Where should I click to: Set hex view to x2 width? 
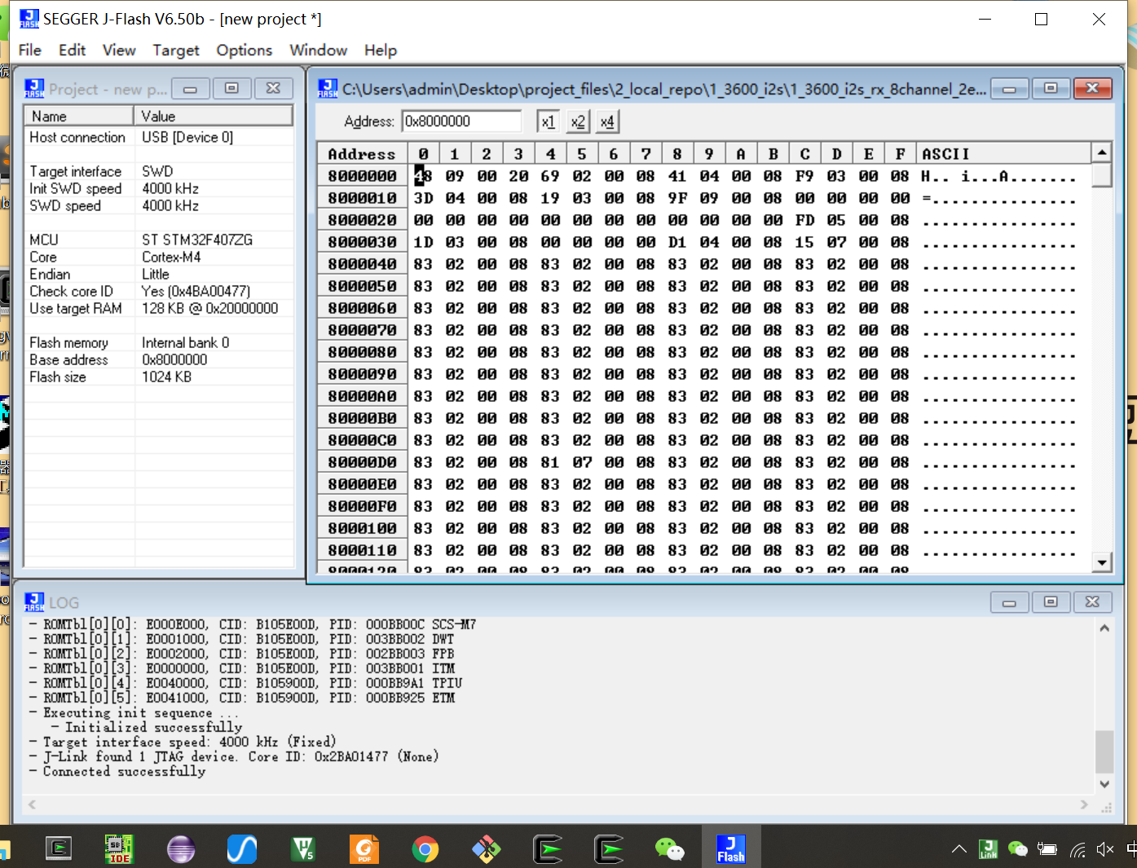tap(578, 121)
